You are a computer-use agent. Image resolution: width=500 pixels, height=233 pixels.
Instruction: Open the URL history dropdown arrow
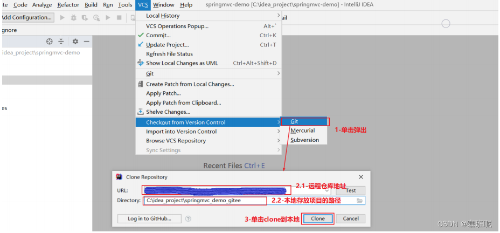(327, 190)
